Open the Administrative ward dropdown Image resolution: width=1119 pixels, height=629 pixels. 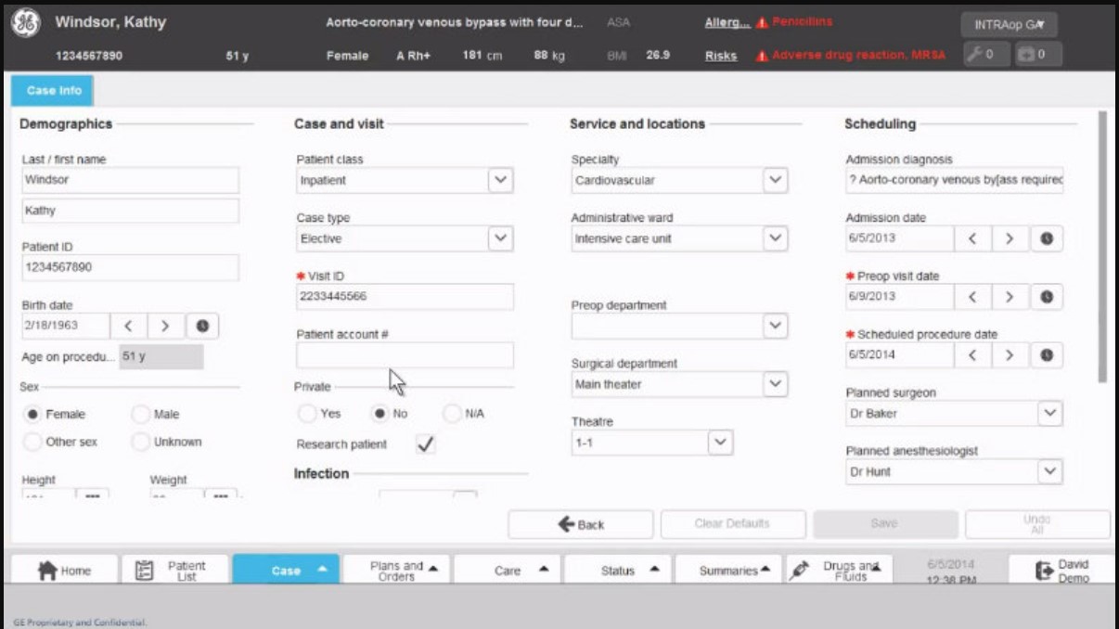click(776, 238)
